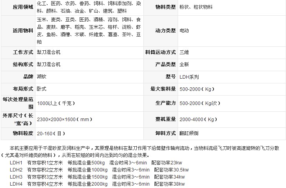The image size is (286, 188).
Task: Click the 2000-4000 (Kg) weight value
Action: (x=197, y=119)
